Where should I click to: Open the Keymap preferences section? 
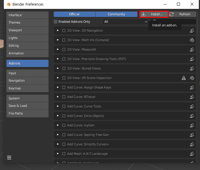pyautogui.click(x=27, y=88)
